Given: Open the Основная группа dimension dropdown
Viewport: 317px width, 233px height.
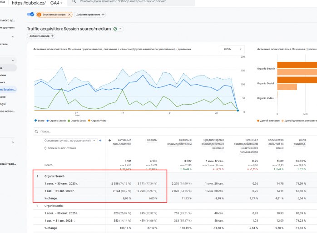Looking at the screenshot, I should pyautogui.click(x=69, y=141).
